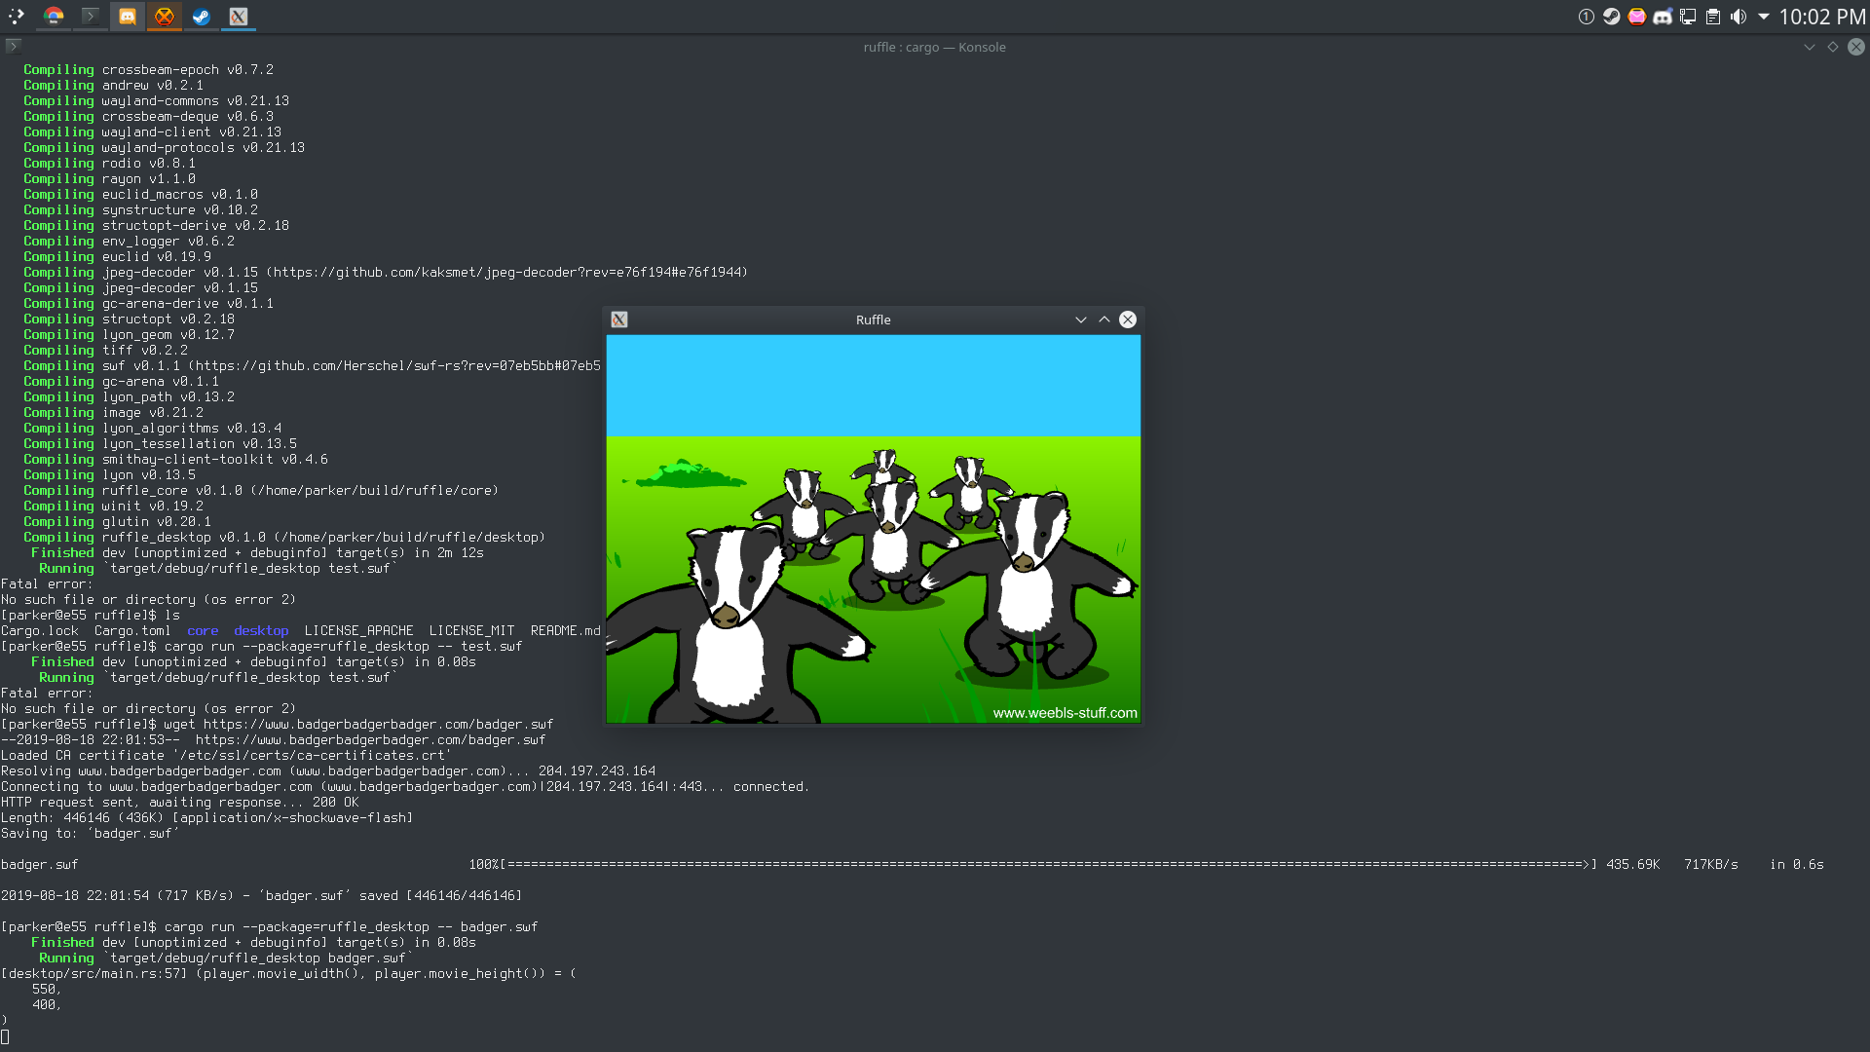Open the Ruffle window menu icon
The width and height of the screenshot is (1870, 1052).
point(619,319)
